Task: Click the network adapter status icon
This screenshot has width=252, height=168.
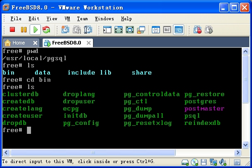Action: (x=213, y=162)
